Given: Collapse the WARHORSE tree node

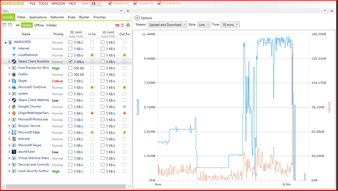Looking at the screenshot, I should (5, 42).
